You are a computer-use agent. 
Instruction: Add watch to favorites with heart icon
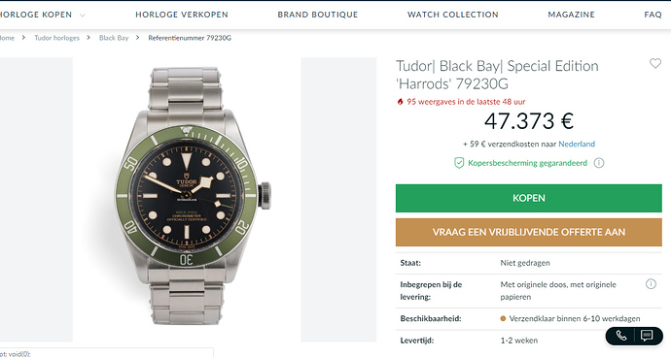pyautogui.click(x=655, y=64)
